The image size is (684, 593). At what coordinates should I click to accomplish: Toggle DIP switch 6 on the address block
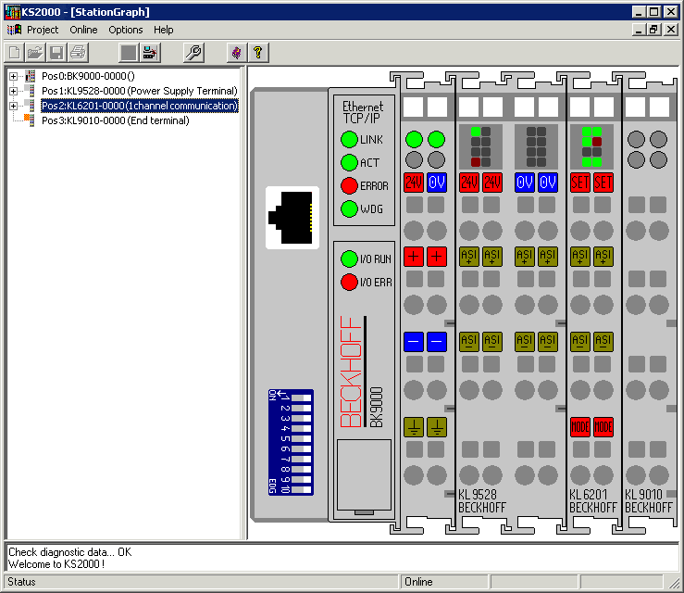tap(302, 448)
